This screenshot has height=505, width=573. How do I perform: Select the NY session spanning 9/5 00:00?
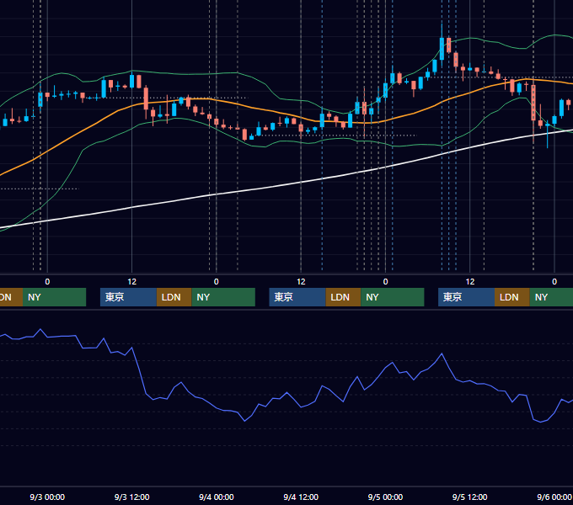(x=392, y=297)
